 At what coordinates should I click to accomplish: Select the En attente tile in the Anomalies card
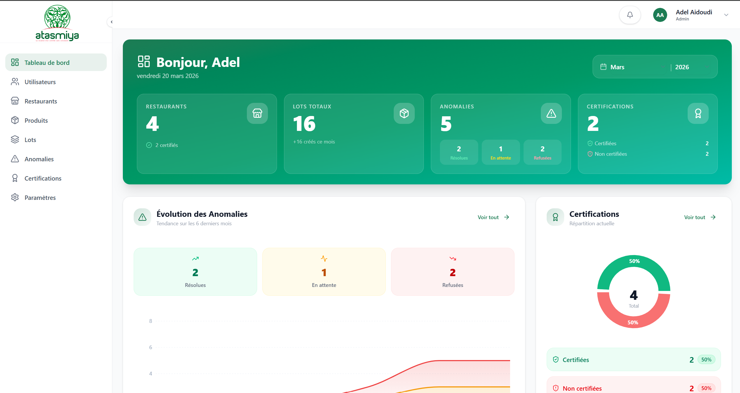click(500, 153)
